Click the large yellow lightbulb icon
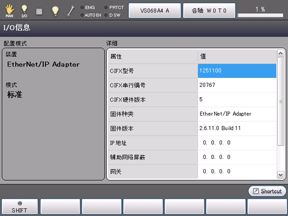The height and width of the screenshot is (216, 288). coord(55,11)
